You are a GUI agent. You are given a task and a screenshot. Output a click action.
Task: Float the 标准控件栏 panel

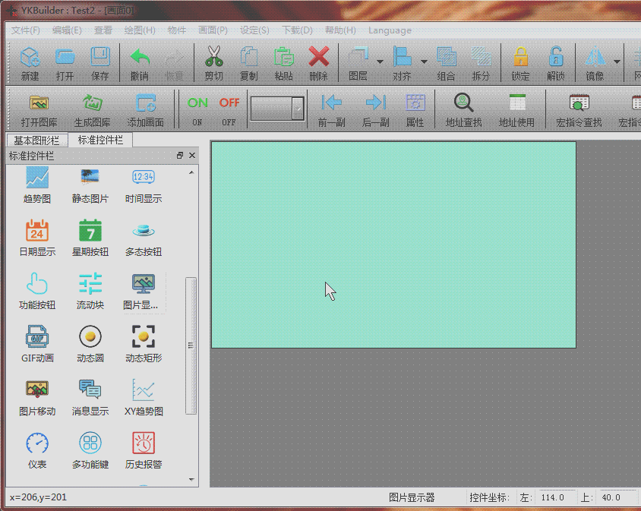pyautogui.click(x=180, y=156)
